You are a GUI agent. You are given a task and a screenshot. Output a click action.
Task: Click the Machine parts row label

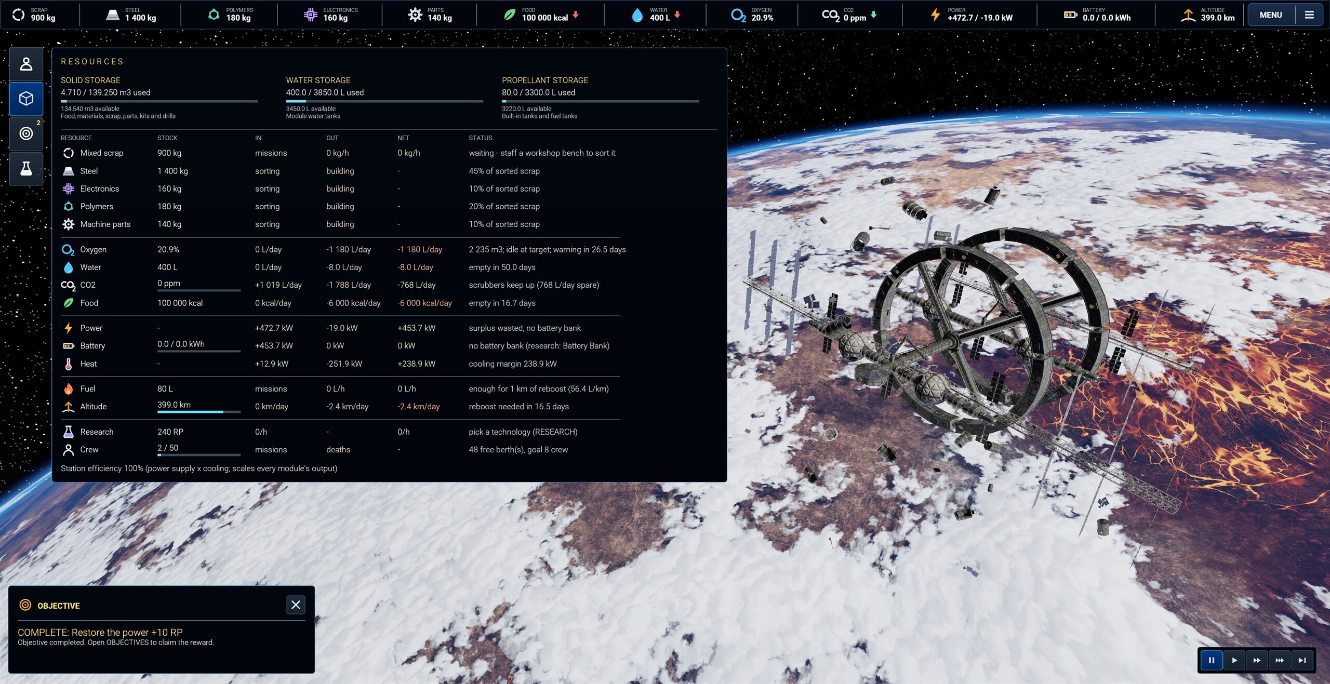pyautogui.click(x=105, y=224)
